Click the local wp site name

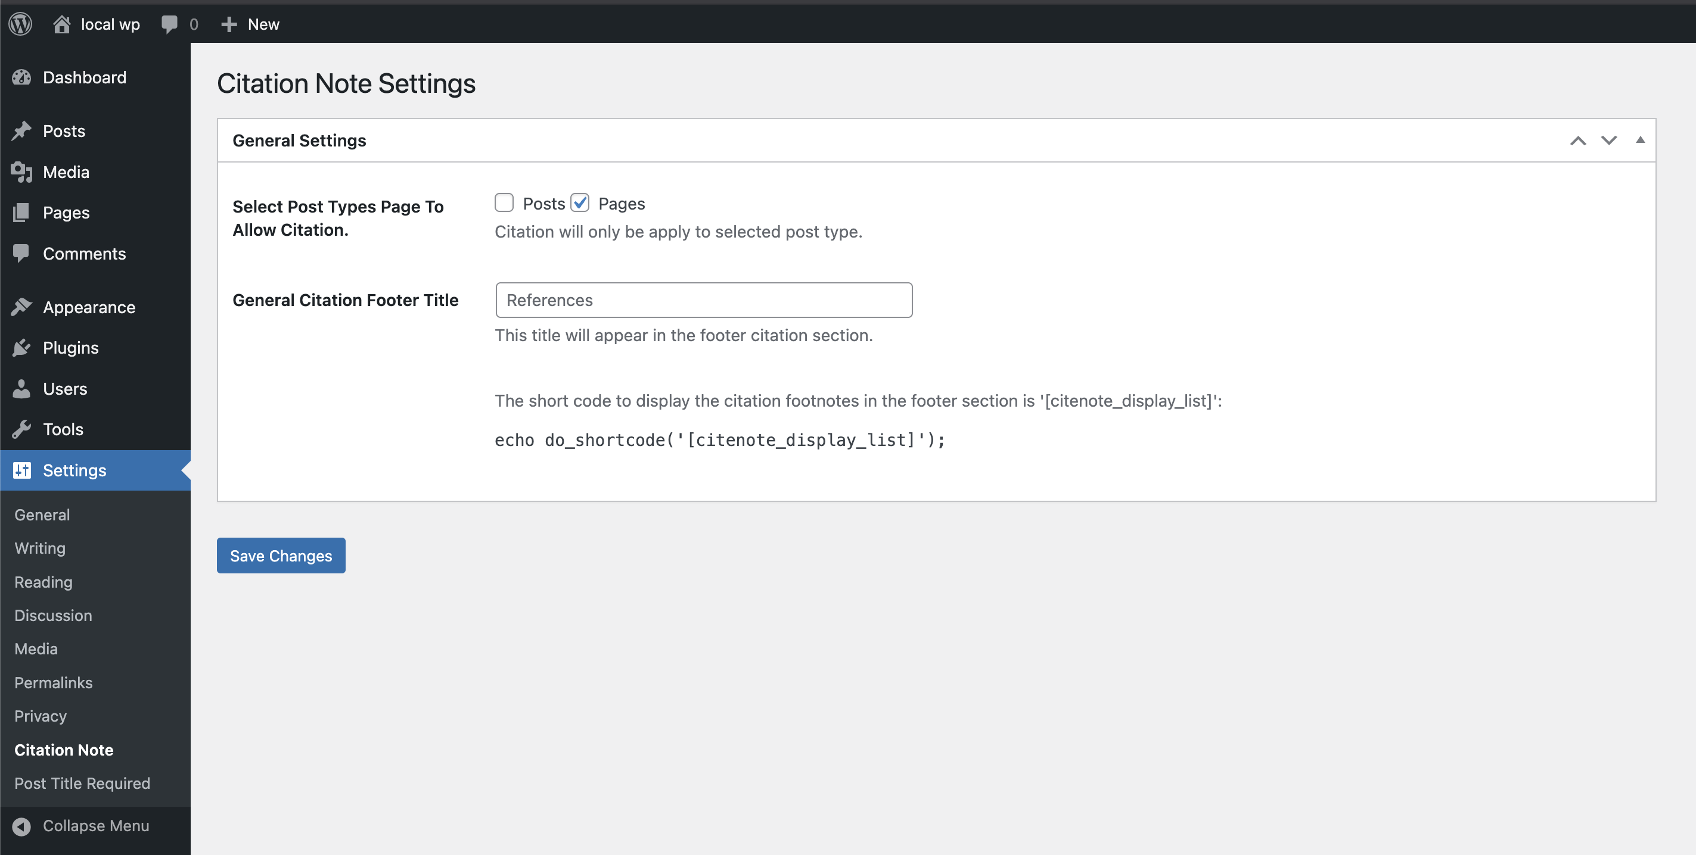(x=111, y=24)
